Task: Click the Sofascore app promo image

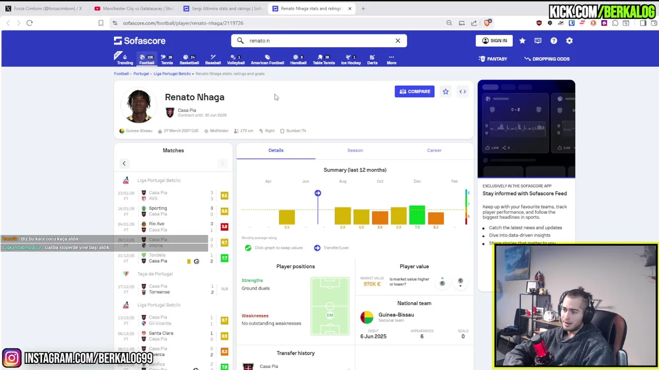Action: click(526, 129)
